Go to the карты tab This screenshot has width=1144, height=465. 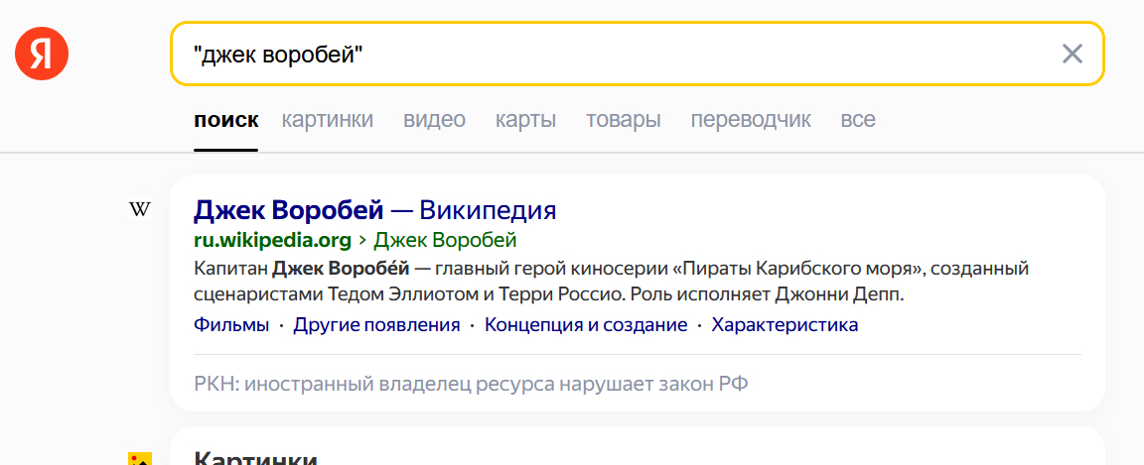click(x=525, y=120)
